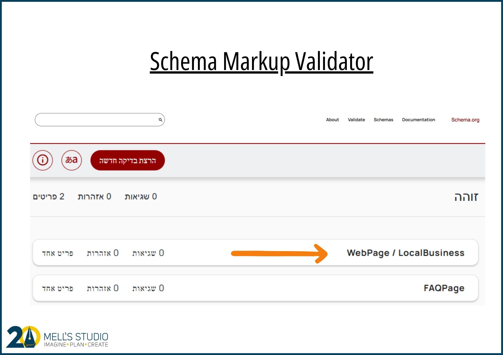The width and height of the screenshot is (503, 355).
Task: Select the Schemas navigation item
Action: [x=384, y=120]
